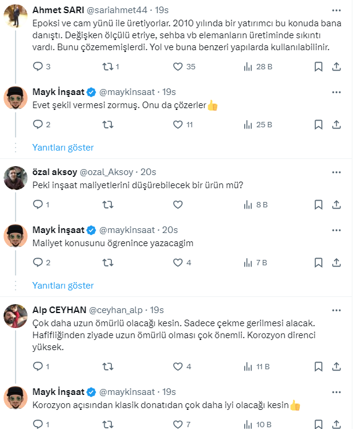This screenshot has height=429, width=362.
Task: Expand replies under 'Evet şekil vermesi zormuş' tweet
Action: coord(63,147)
